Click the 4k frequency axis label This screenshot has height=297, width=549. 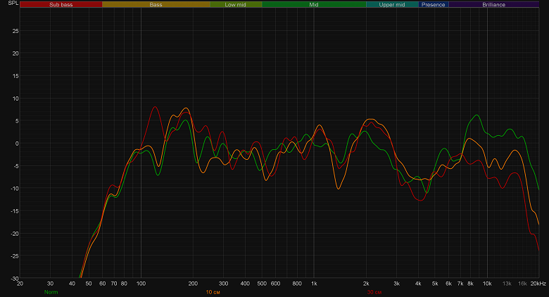tap(418, 284)
